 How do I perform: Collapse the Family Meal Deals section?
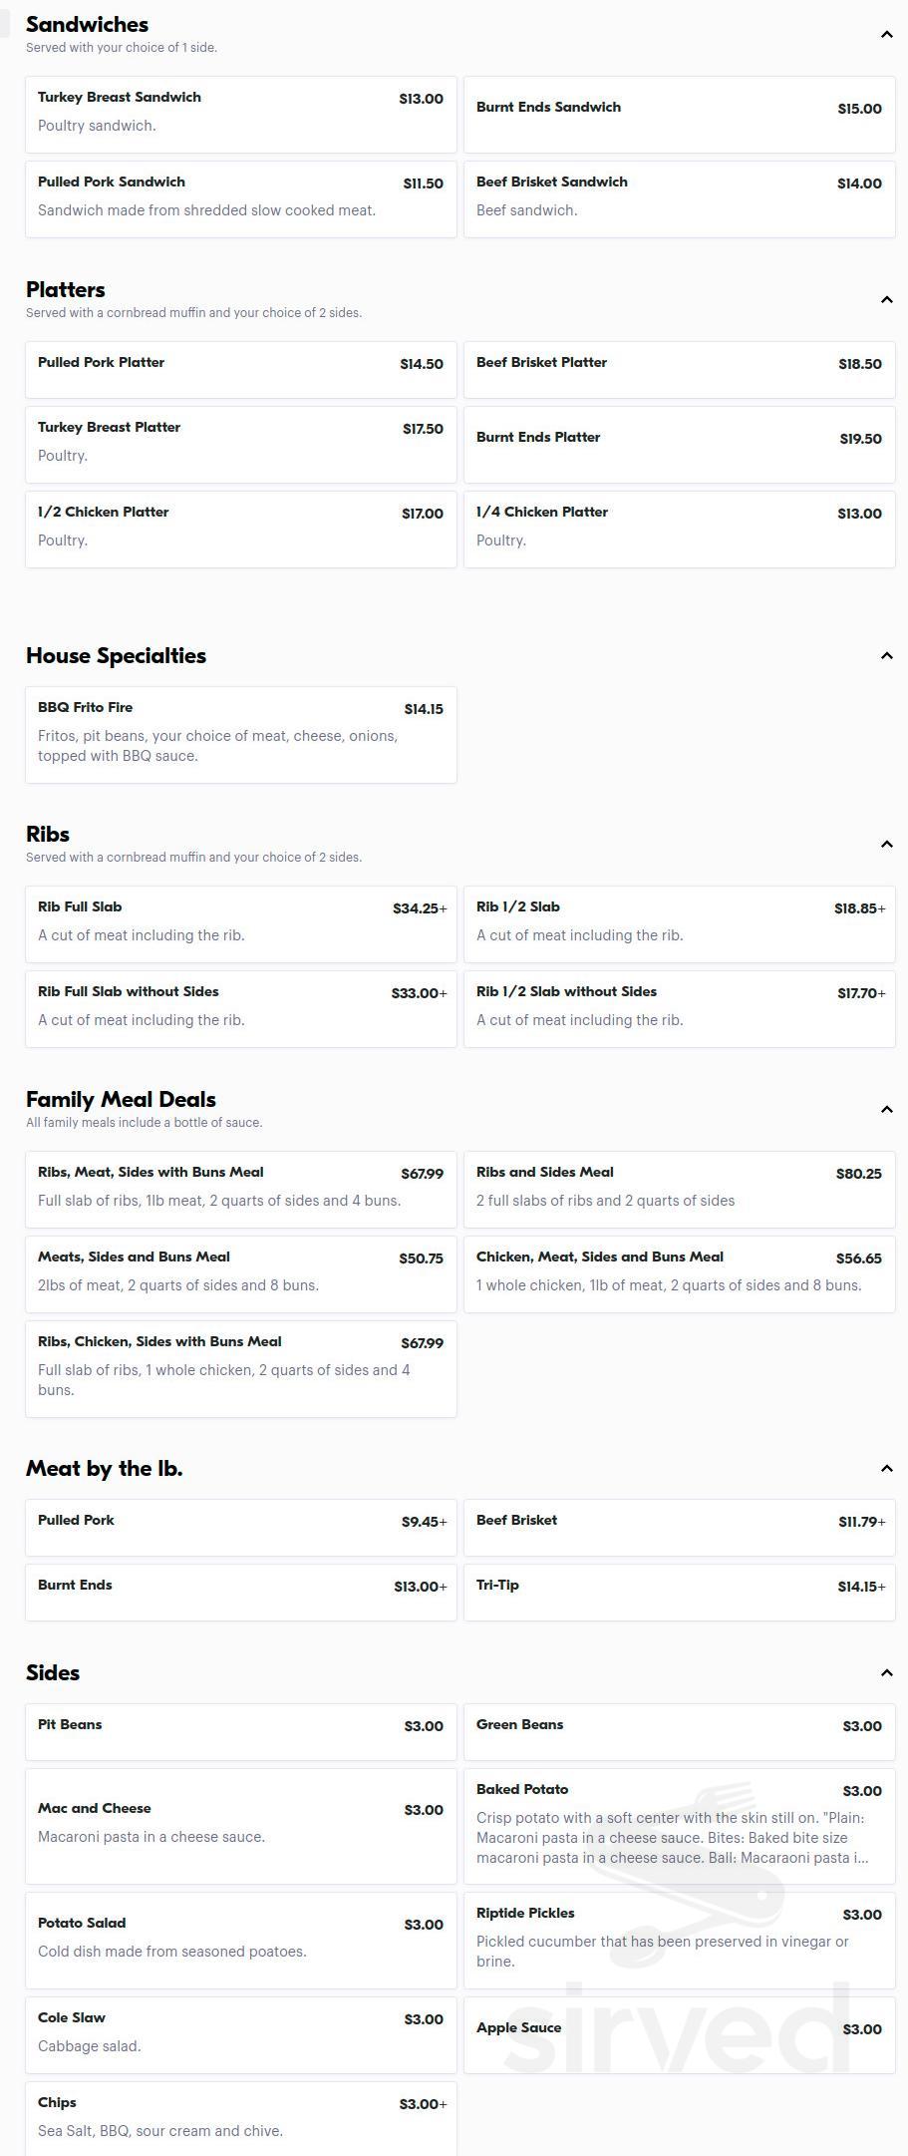(886, 1108)
